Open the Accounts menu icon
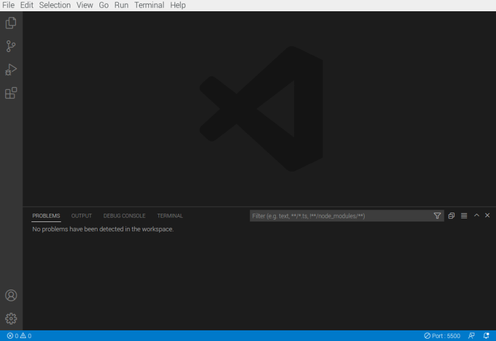496x341 pixels. click(x=11, y=295)
